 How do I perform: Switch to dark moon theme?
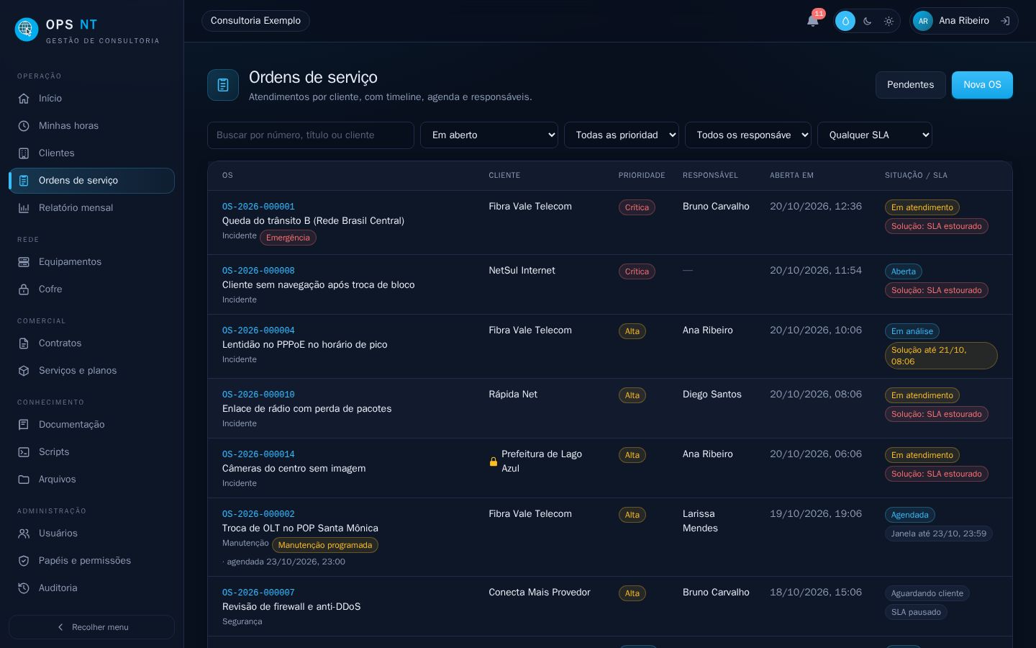click(867, 21)
